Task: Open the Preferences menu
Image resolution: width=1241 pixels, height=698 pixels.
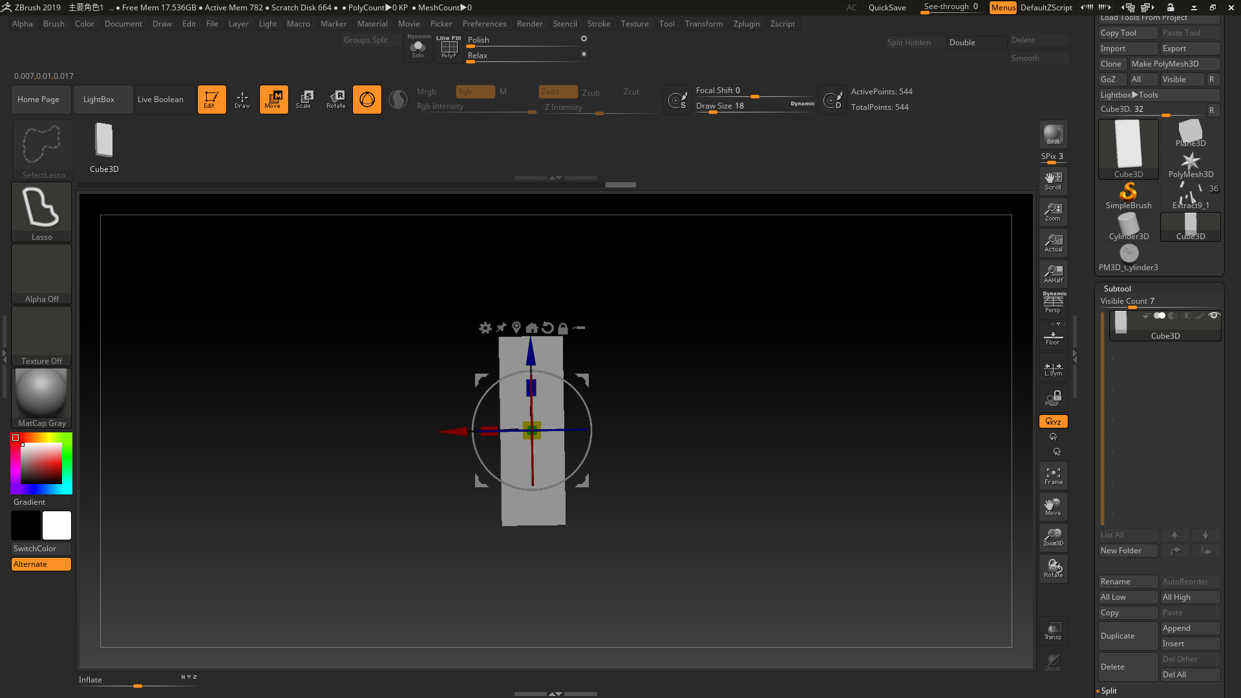Action: [484, 24]
